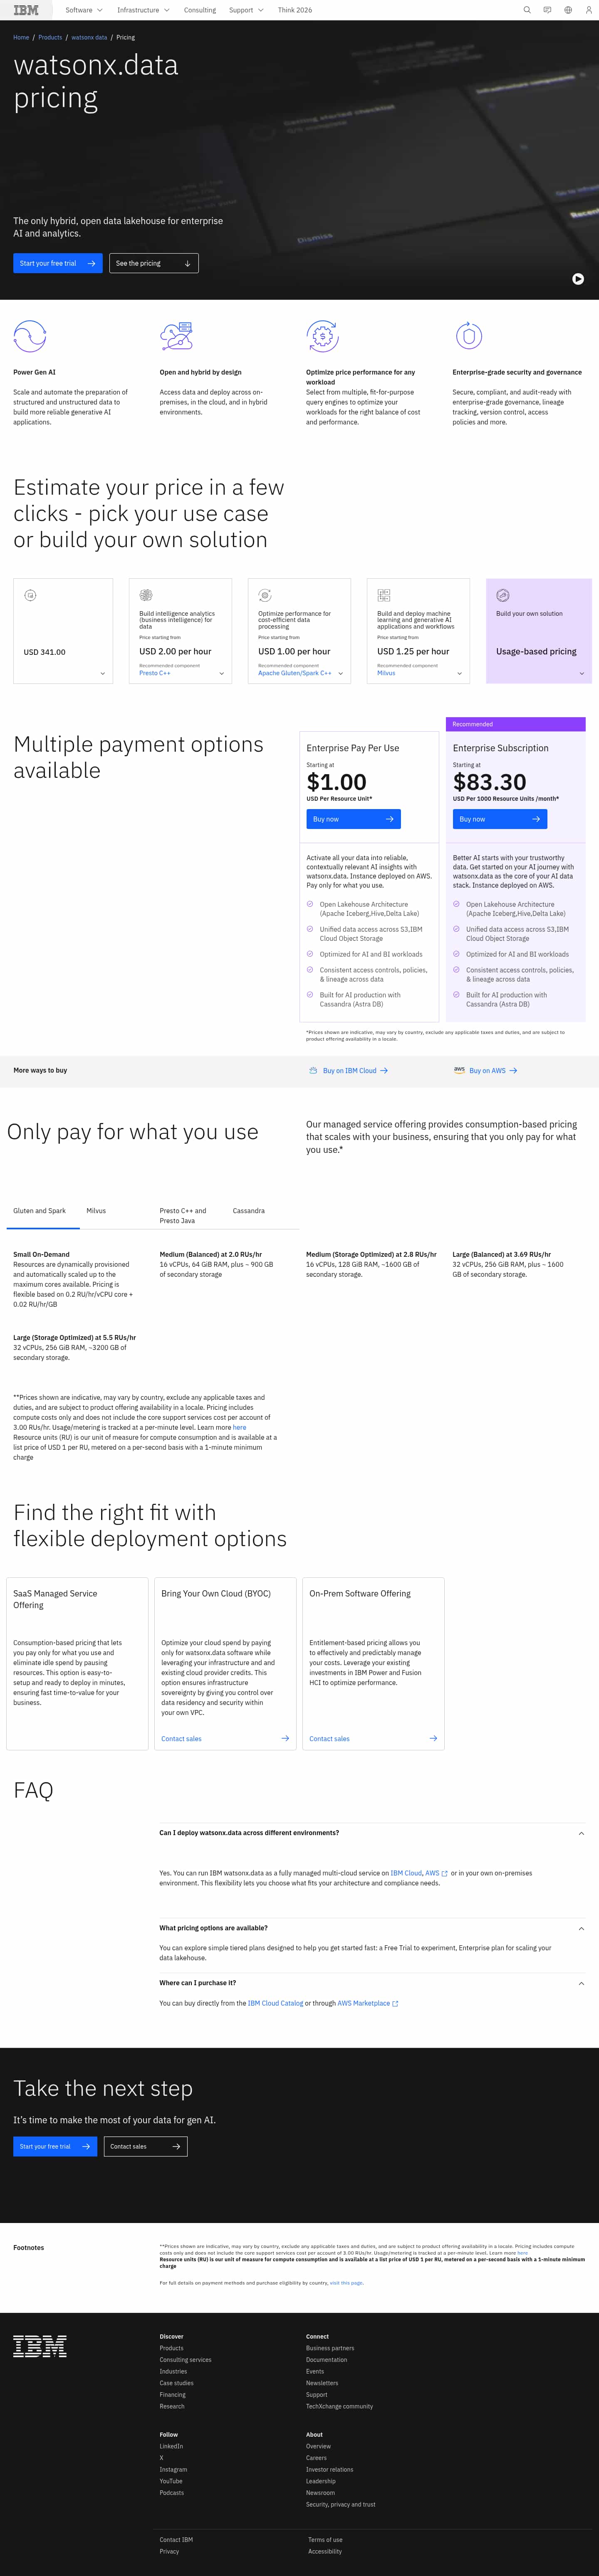Go to Home in the breadcrumb
Viewport: 599px width, 2576px height.
(21, 37)
